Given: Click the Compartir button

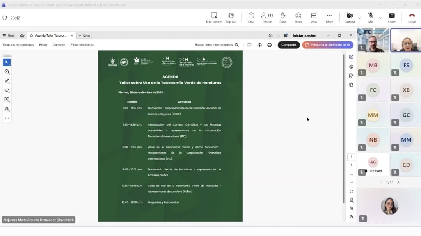Looking at the screenshot, I should (289, 45).
